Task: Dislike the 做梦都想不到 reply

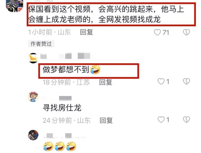Action: click(186, 81)
